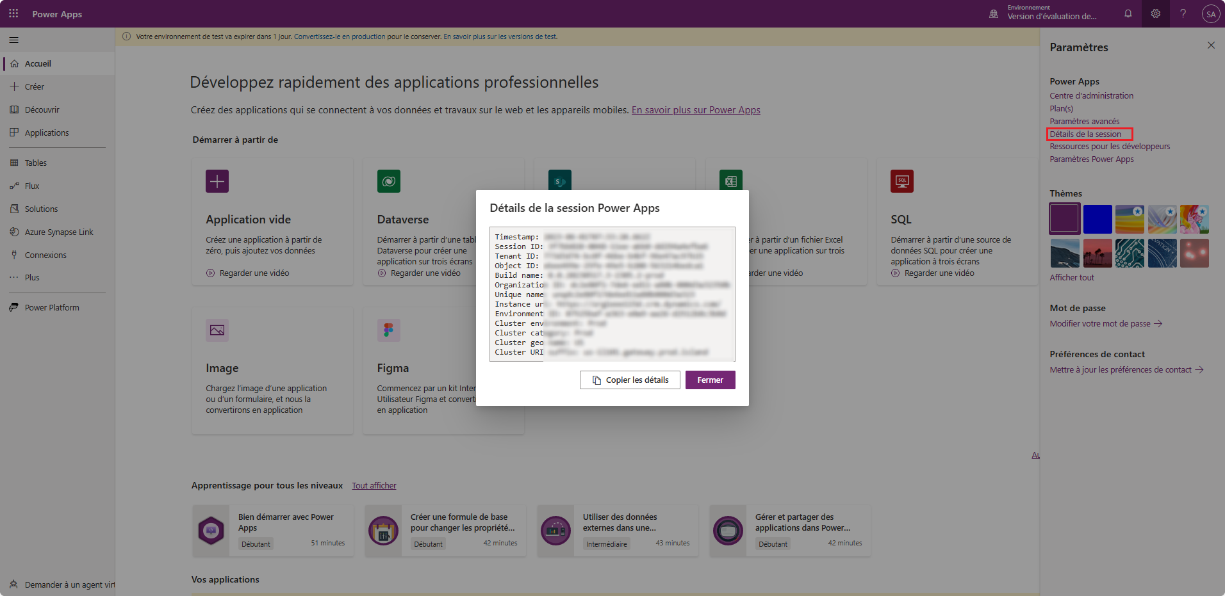
Task: Click the environment picker icon
Action: point(994,13)
